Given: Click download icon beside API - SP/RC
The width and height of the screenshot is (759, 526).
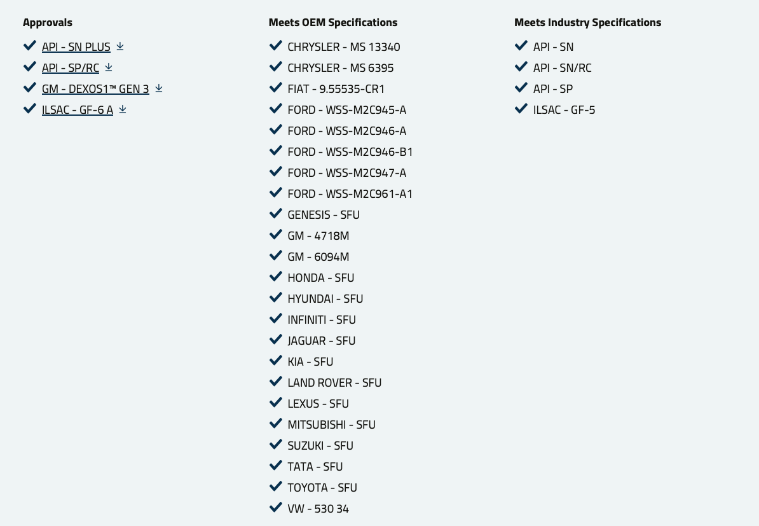Looking at the screenshot, I should pos(109,67).
